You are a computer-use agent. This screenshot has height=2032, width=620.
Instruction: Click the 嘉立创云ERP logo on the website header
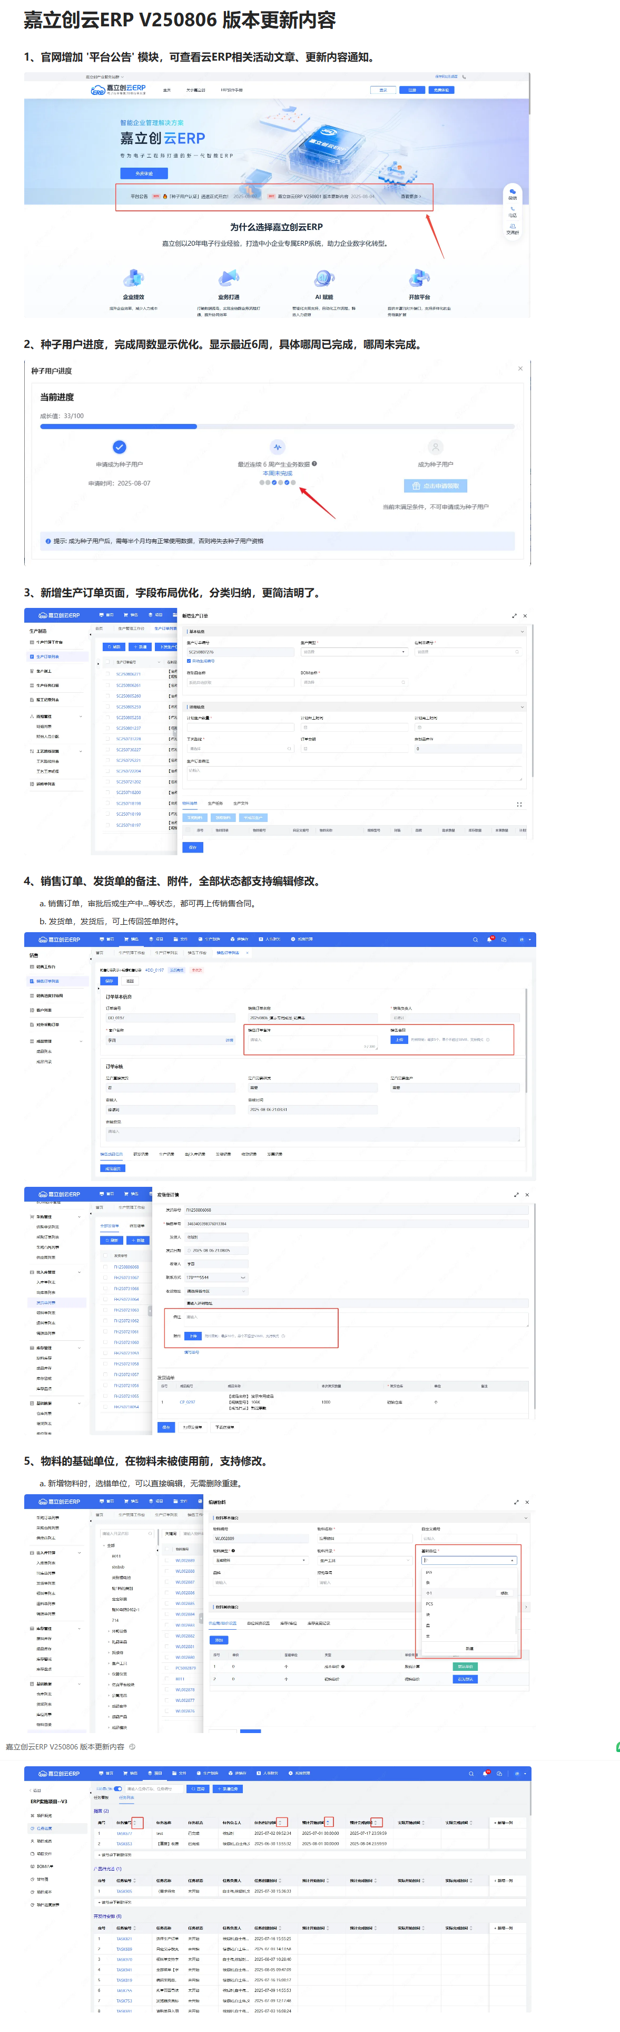click(x=118, y=89)
